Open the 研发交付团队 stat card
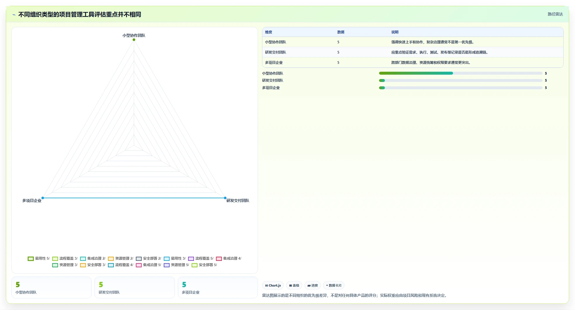 click(135, 287)
